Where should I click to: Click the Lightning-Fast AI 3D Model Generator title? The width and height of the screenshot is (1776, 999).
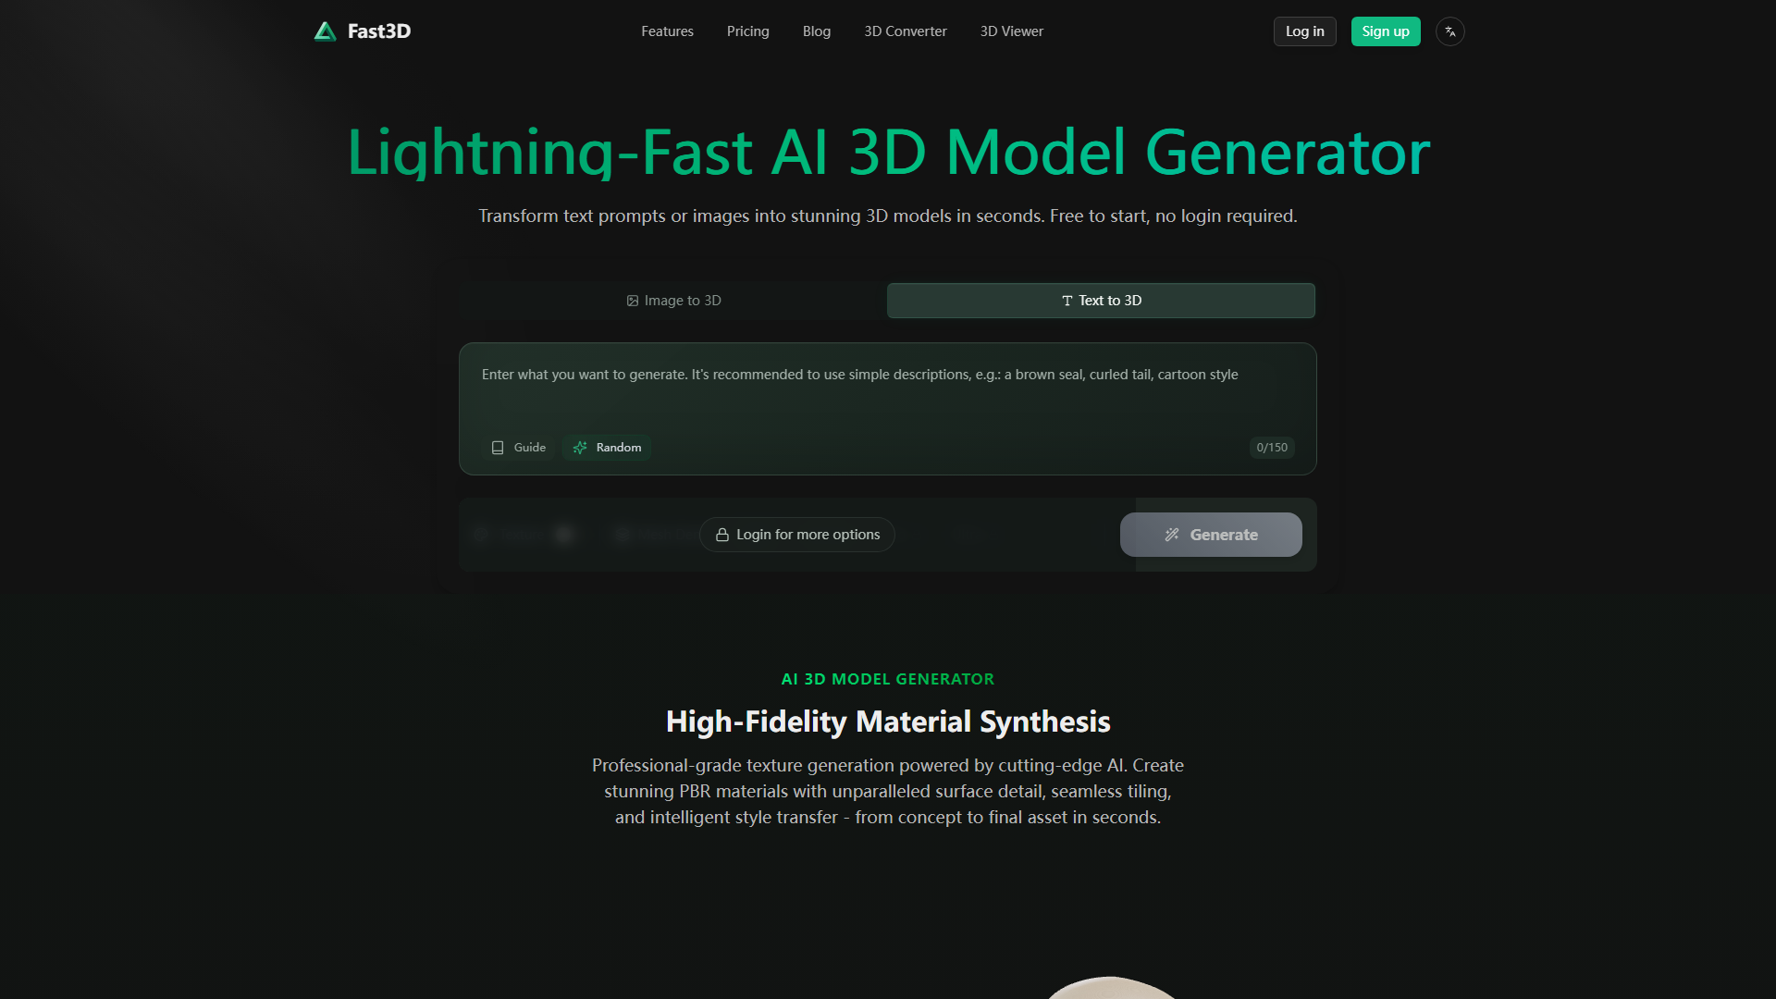pos(888,153)
